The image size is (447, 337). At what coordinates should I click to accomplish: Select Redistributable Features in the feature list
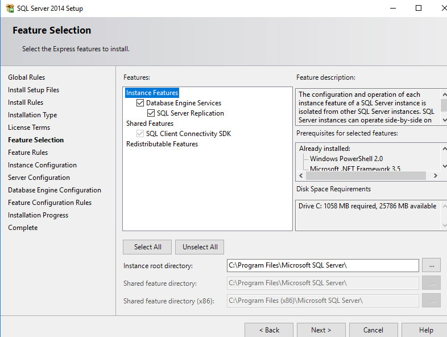click(x=162, y=144)
